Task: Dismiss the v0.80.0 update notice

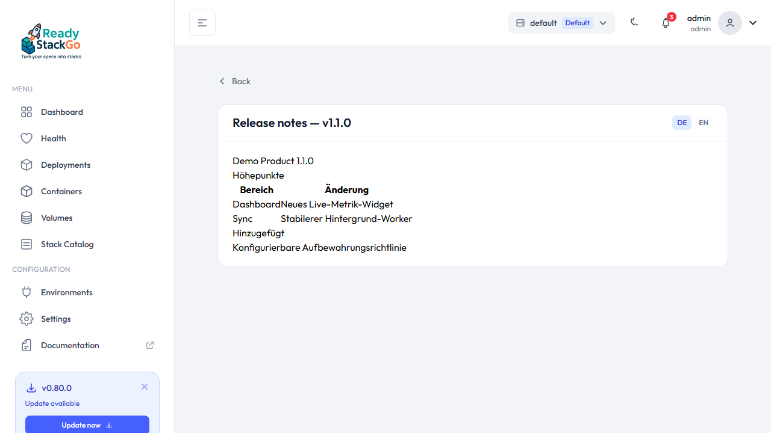Action: pos(145,387)
